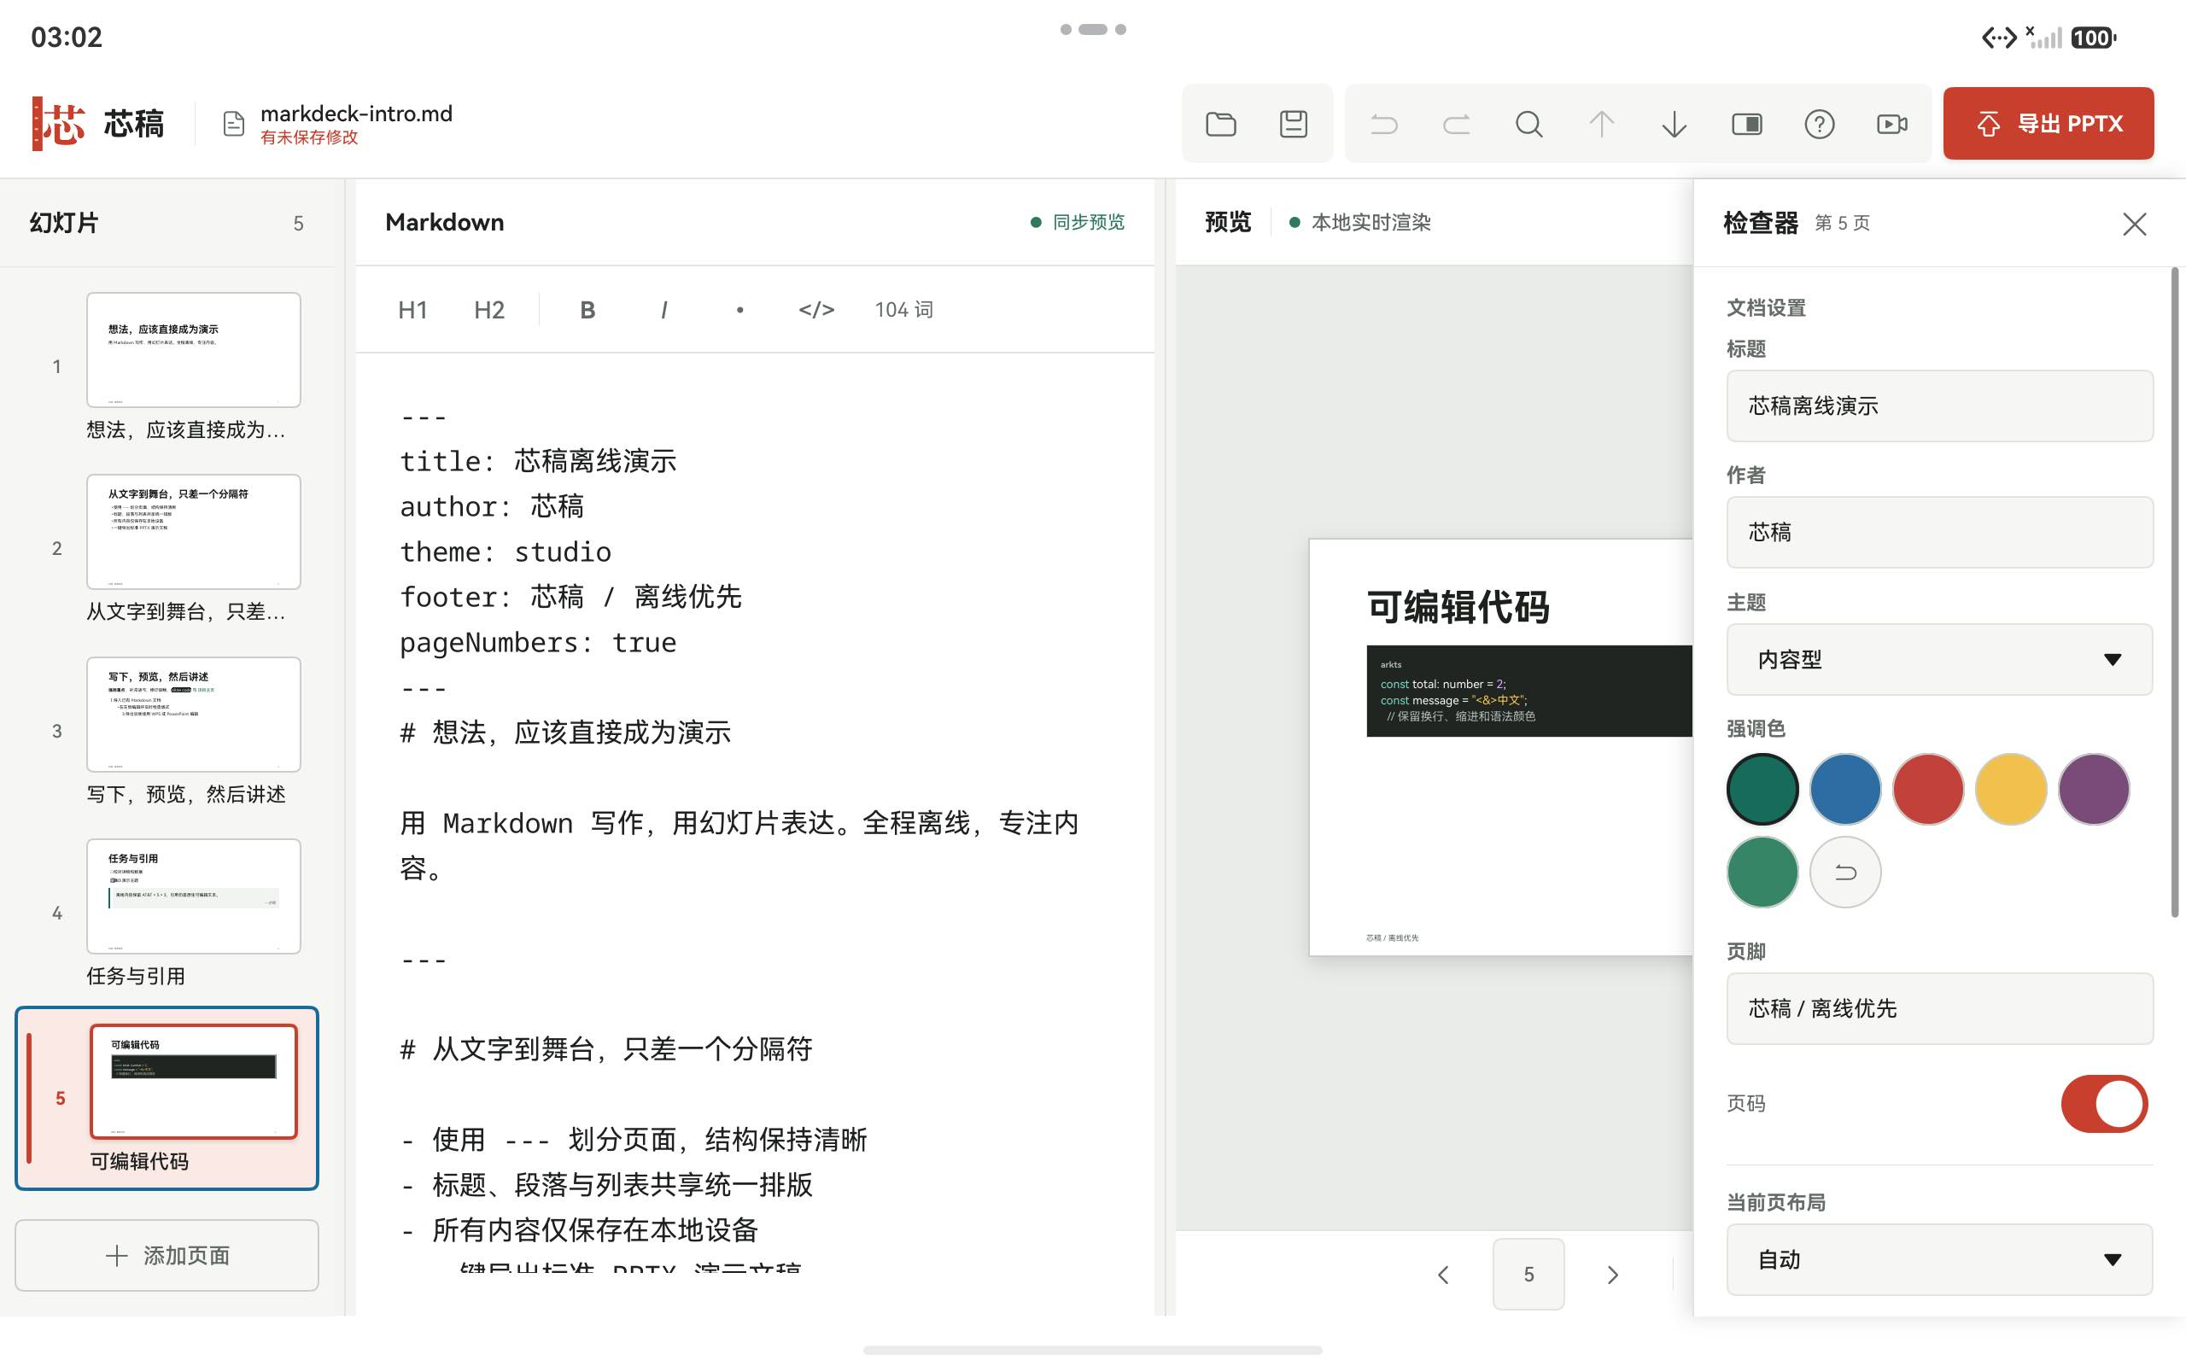Click the '# 想法，应该直接成为演示' heading line
The image size is (2186, 1366).
565,733
